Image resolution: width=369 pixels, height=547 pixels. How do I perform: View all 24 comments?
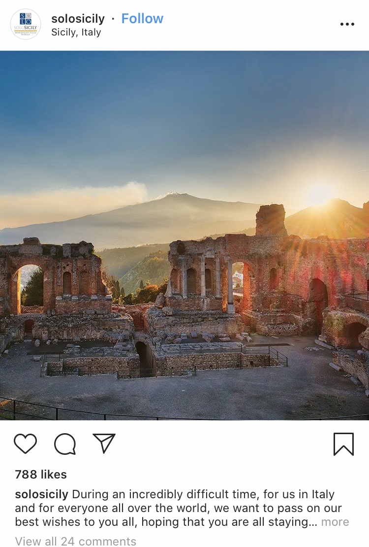[76, 541]
